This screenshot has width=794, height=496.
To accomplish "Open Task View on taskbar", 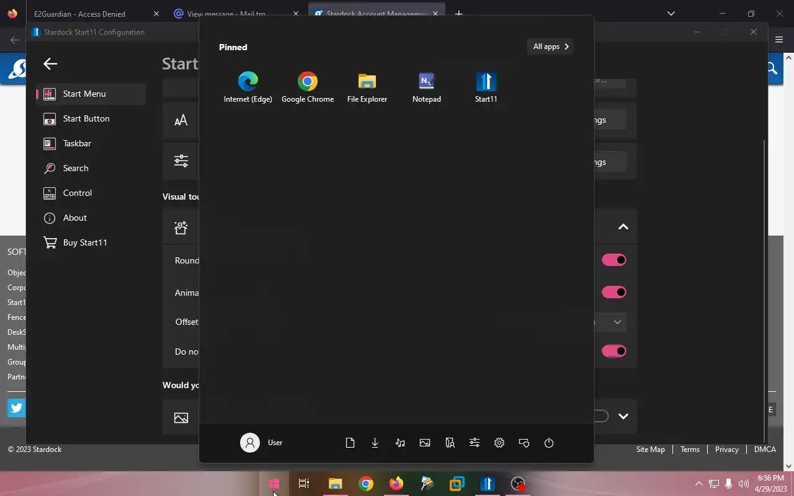I will pyautogui.click(x=304, y=484).
